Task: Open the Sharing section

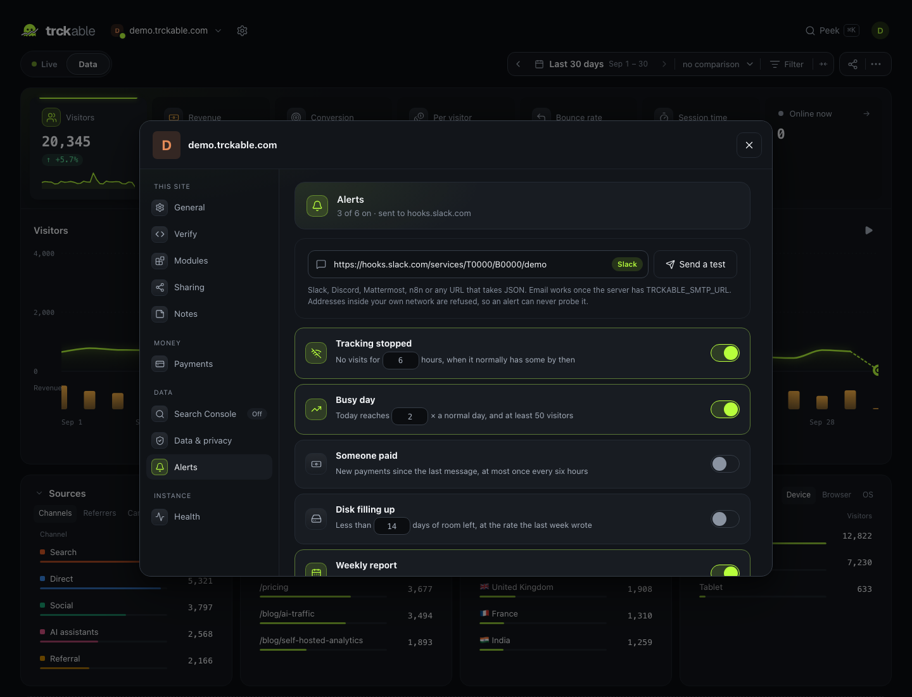Action: click(209, 287)
